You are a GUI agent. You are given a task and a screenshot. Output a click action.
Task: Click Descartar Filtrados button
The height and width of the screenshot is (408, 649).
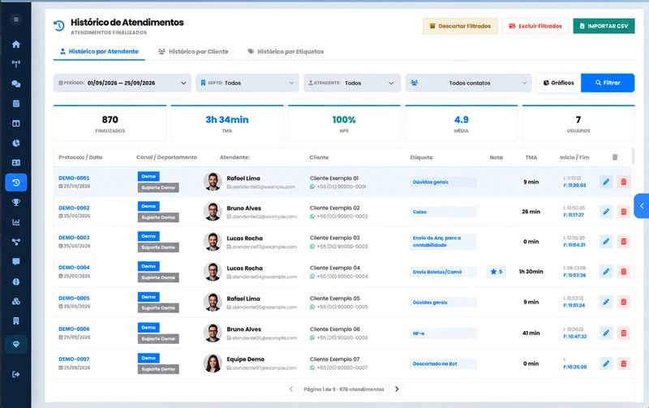460,26
